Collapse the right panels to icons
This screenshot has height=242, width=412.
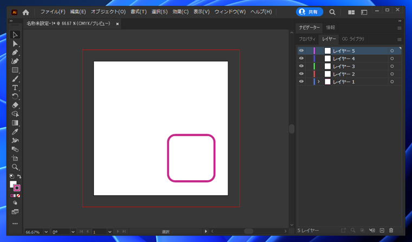coord(400,21)
